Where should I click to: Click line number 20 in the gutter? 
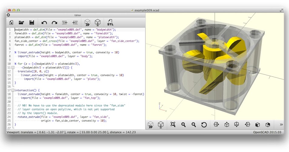(9, 102)
